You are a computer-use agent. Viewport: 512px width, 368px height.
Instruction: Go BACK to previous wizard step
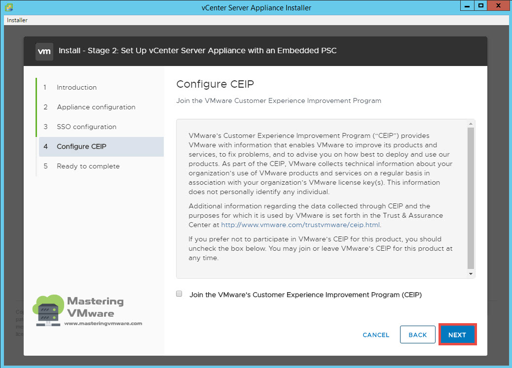(418, 335)
